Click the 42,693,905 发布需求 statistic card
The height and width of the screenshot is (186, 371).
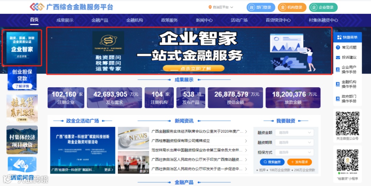click(x=114, y=98)
